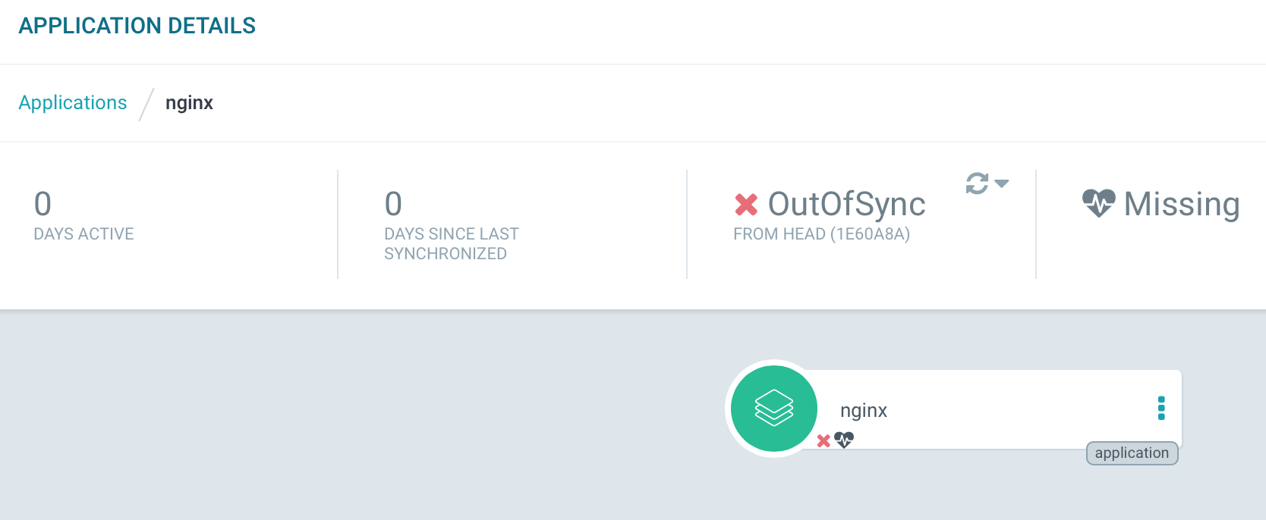Click the APPLICATION DETAILS heading
1266x520 pixels.
(137, 26)
